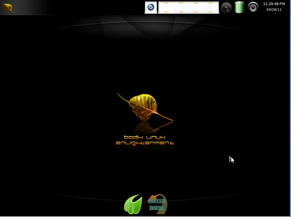Click the 03/26/11 date display

point(274,10)
